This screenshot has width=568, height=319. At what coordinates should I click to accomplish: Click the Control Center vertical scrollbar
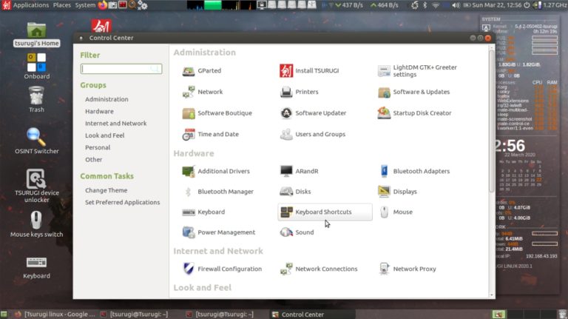[492, 121]
